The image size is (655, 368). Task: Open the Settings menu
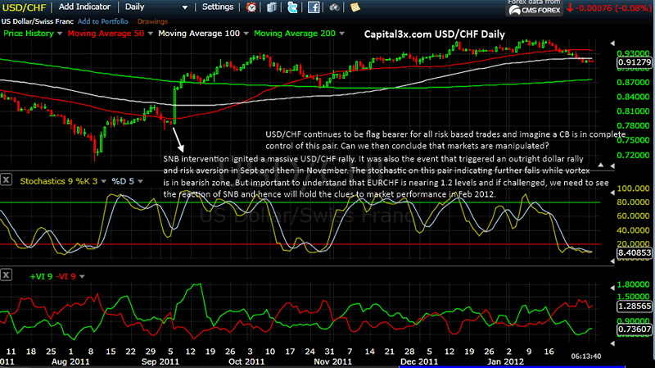(x=217, y=7)
